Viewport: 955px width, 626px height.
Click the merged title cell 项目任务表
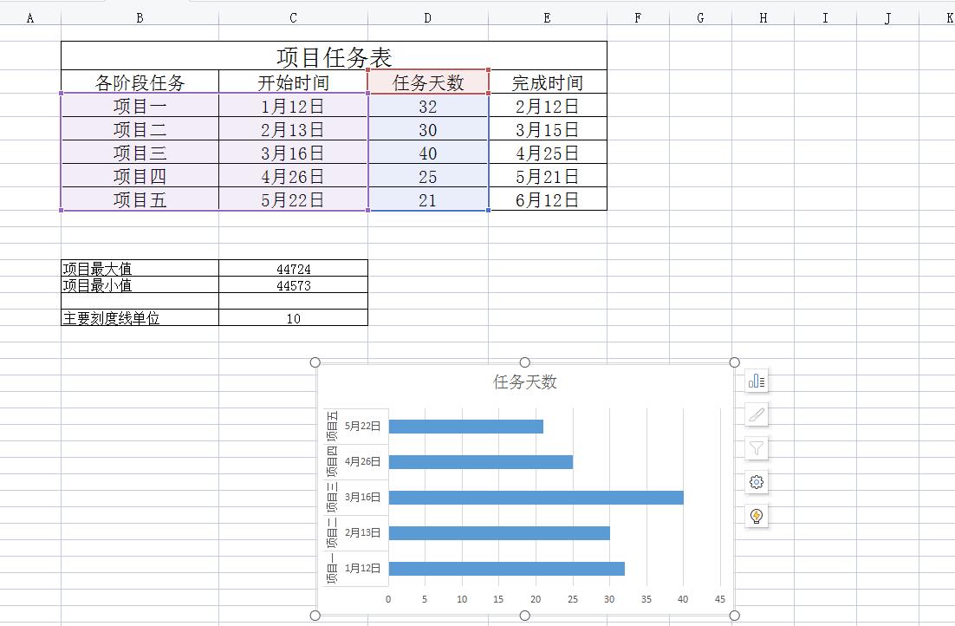tap(333, 56)
